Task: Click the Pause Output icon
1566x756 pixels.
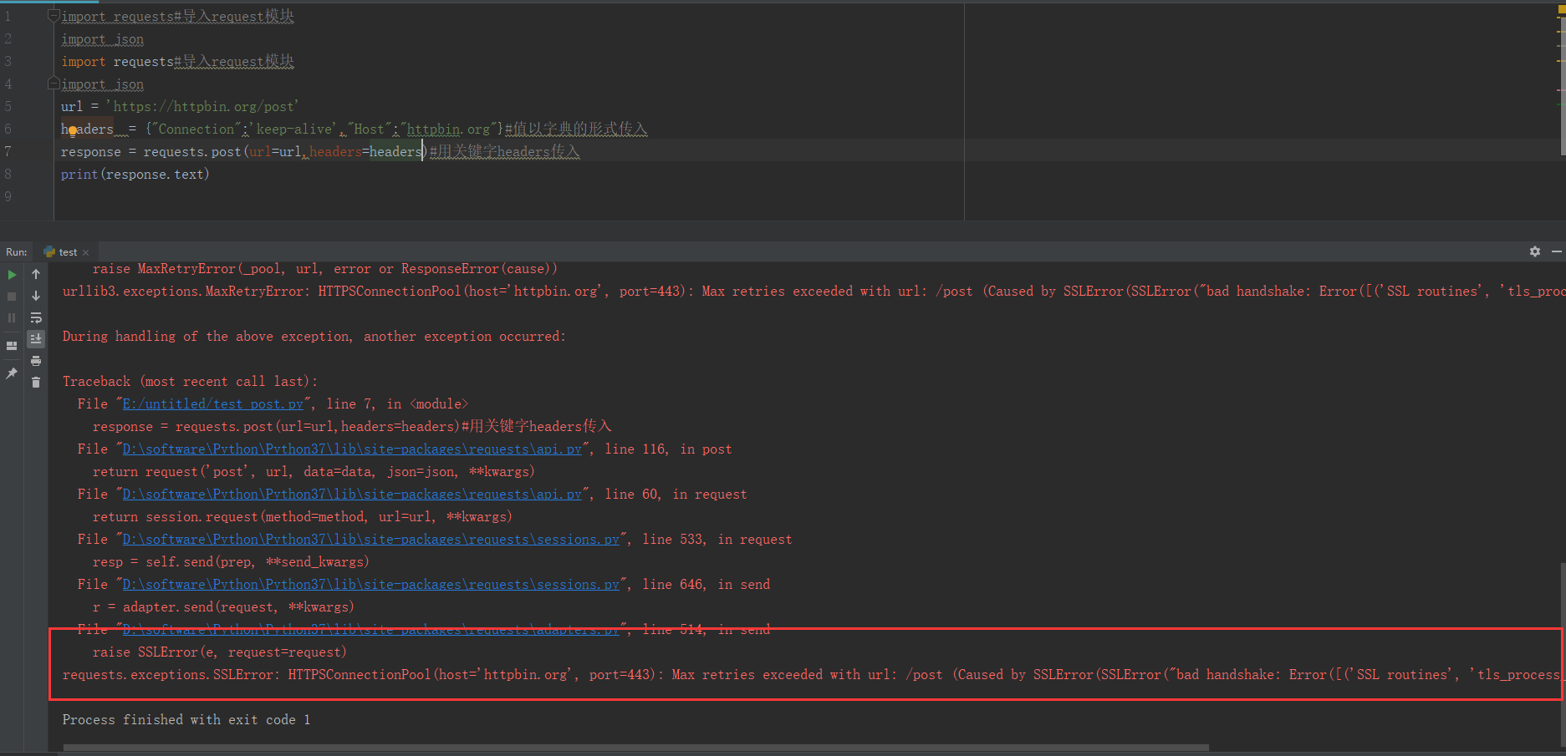Action: click(12, 317)
